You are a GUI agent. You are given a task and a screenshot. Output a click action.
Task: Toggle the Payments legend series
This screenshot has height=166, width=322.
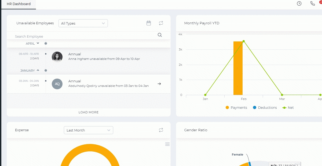tap(236, 107)
